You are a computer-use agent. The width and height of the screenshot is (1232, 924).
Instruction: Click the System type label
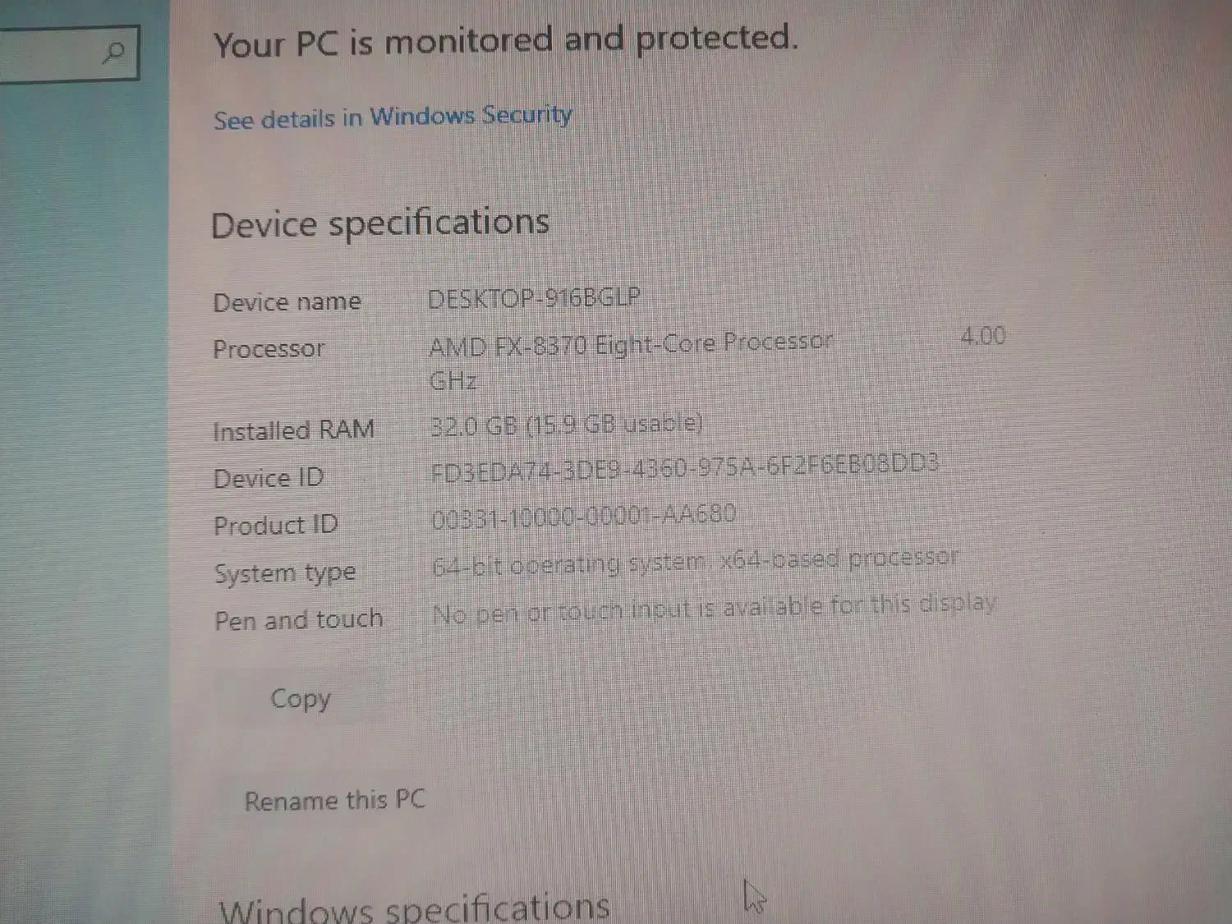pyautogui.click(x=285, y=573)
